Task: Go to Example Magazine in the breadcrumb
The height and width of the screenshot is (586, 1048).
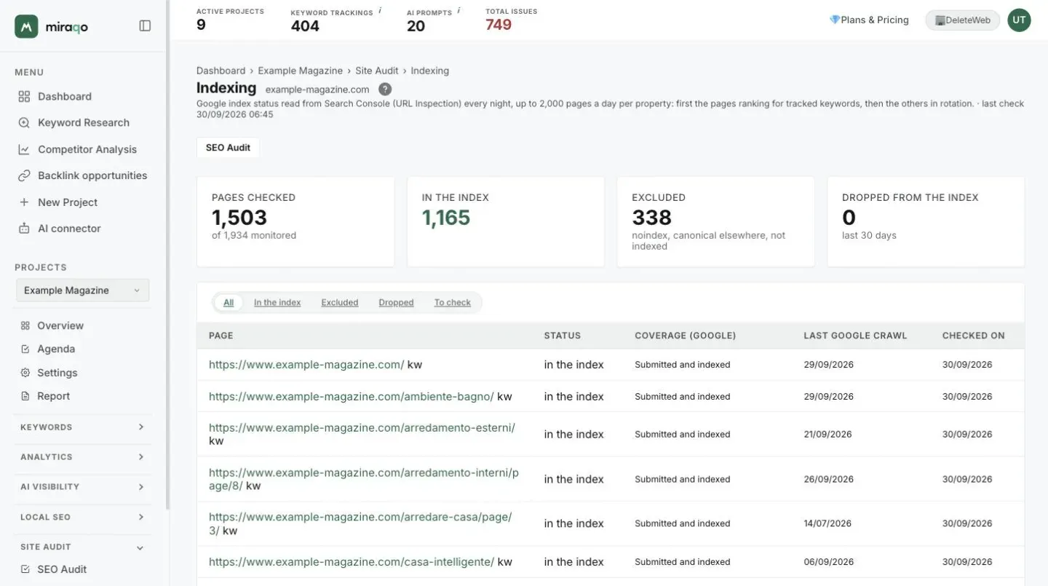Action: (300, 71)
